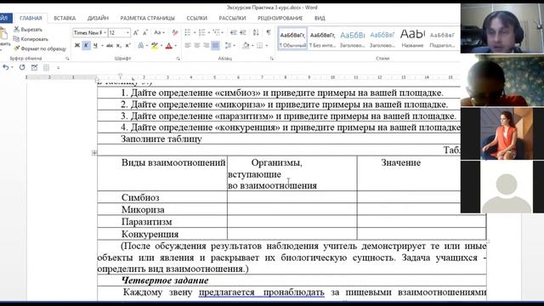Toggle Underline (Ч) formatting

(95, 45)
